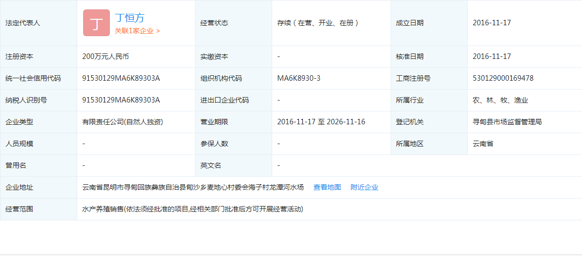582x256 pixels.
Task: Select the 水产养殖销售 business scope text
Action: [192, 209]
